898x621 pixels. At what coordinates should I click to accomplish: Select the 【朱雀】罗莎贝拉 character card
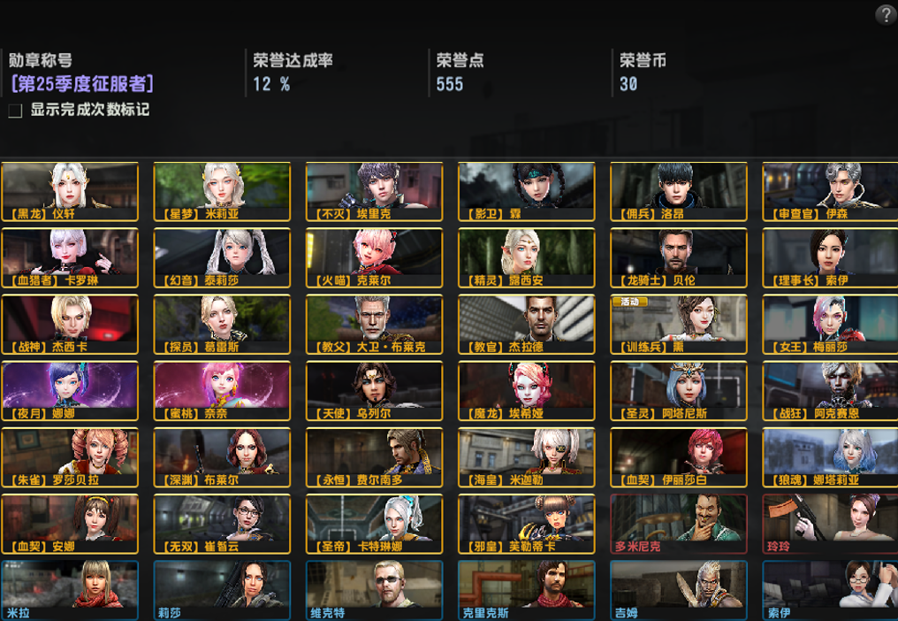click(x=70, y=457)
